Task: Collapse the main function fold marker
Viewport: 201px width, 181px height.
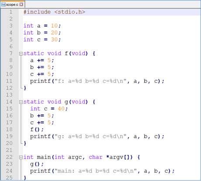Action: pos(21,157)
